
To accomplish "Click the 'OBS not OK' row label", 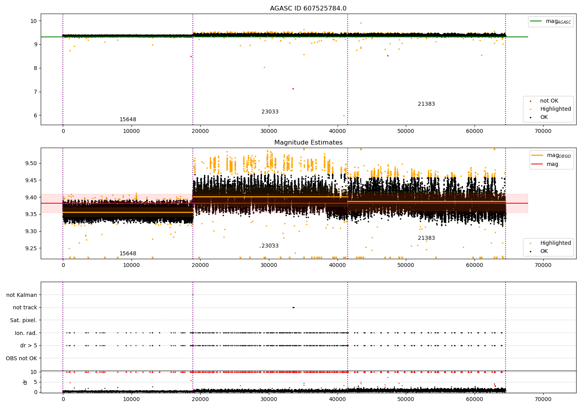I will click(x=21, y=358).
